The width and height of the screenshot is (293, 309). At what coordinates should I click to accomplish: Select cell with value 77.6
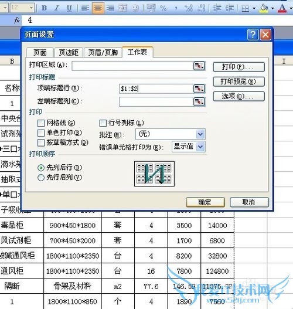(x=151, y=286)
